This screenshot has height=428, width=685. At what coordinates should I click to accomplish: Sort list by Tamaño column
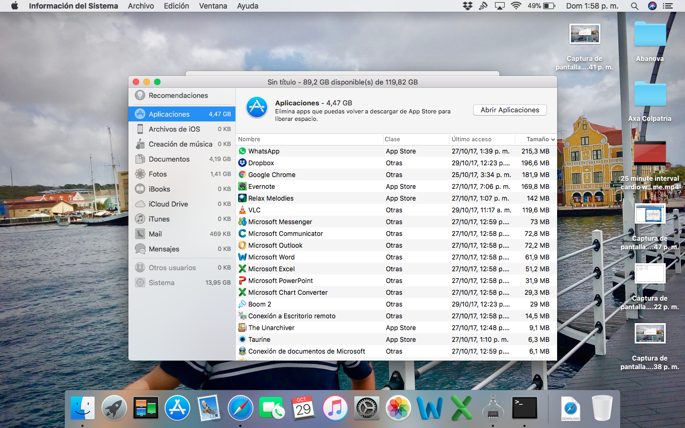click(x=537, y=139)
